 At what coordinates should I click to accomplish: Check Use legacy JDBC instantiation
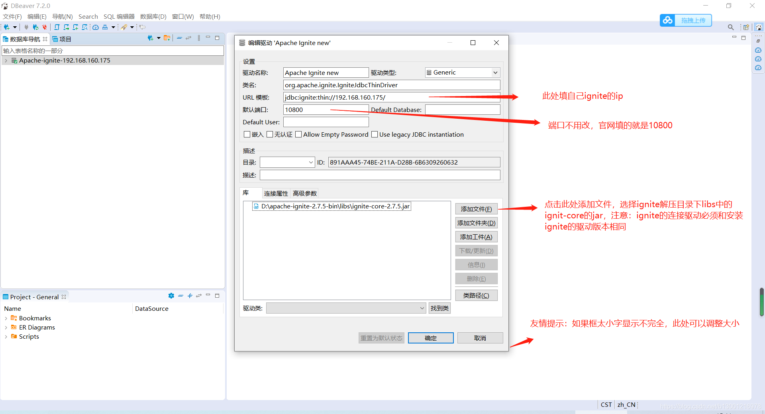click(375, 134)
